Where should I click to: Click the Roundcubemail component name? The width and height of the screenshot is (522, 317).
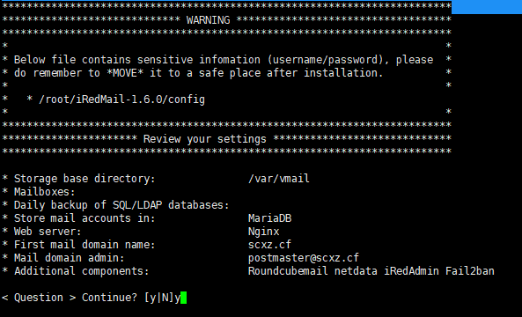tap(288, 271)
